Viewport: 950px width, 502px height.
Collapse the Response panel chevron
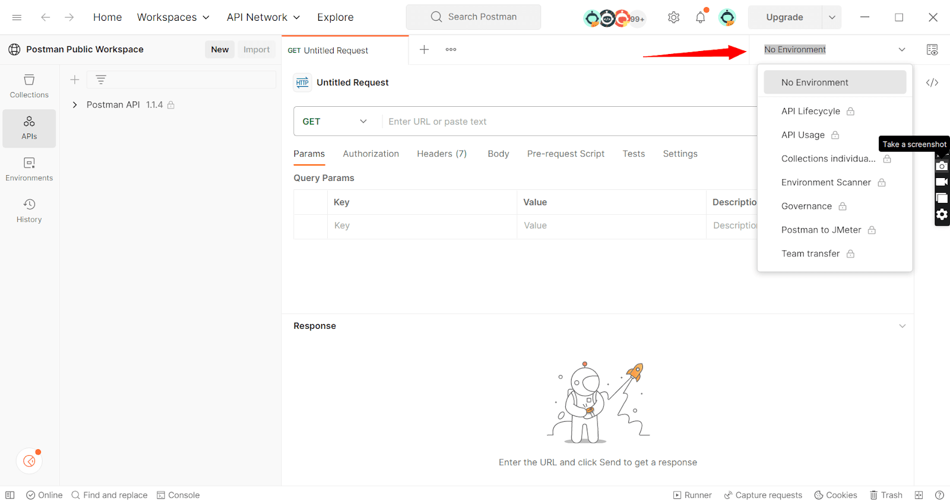coord(902,326)
